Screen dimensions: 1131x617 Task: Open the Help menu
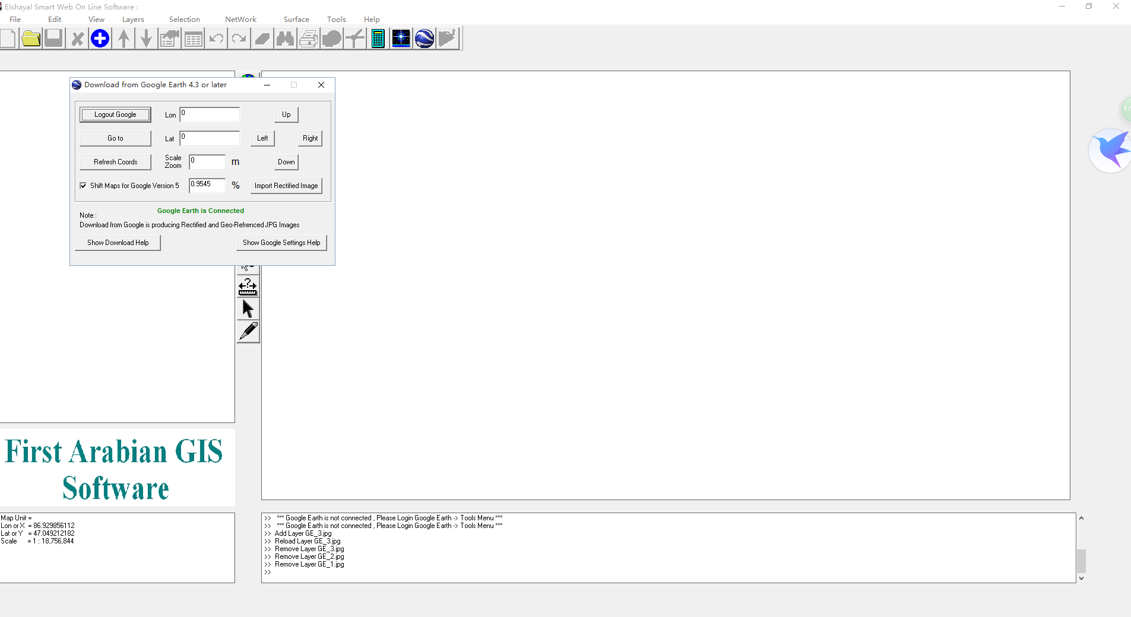point(372,19)
